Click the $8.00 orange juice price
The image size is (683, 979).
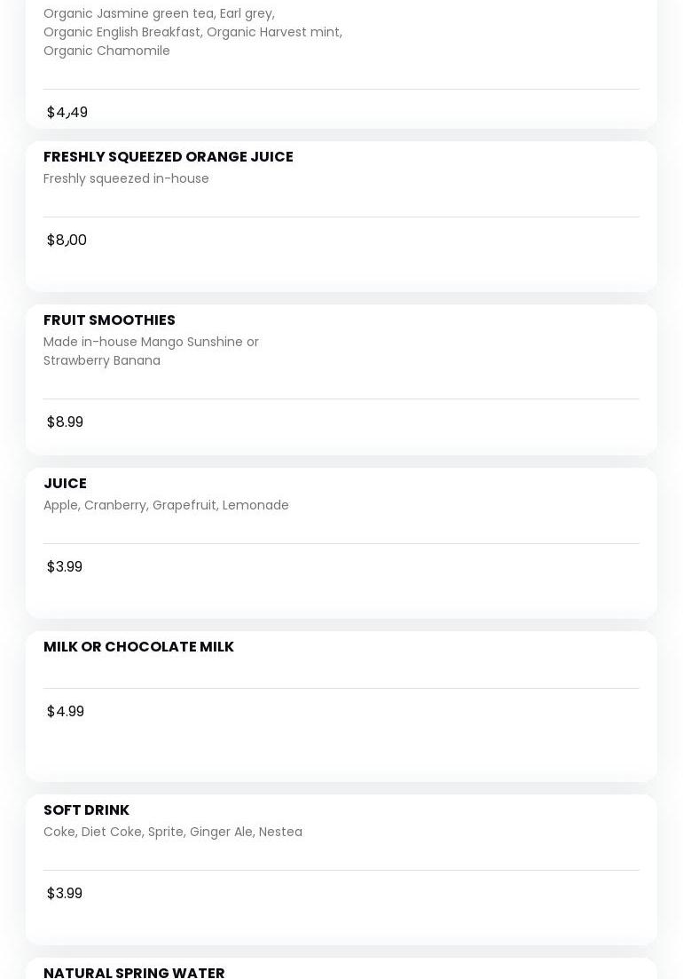(x=67, y=241)
